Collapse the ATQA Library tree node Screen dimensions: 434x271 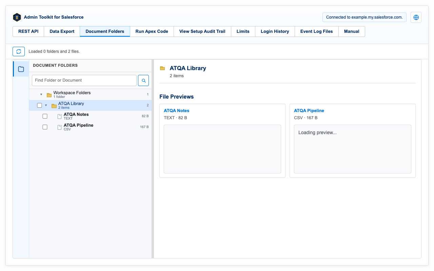pos(46,105)
